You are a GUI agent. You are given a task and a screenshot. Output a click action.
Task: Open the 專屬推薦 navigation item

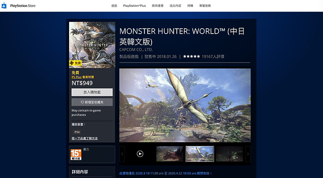(205, 6)
